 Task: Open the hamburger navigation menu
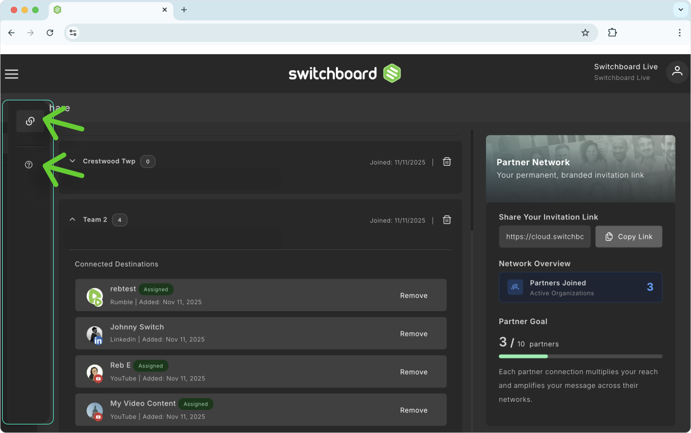click(x=12, y=74)
